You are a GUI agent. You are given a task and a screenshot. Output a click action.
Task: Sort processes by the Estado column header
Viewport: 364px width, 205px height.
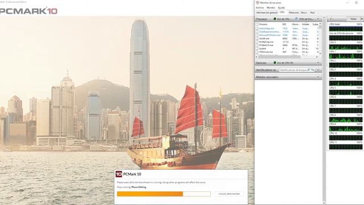[306, 24]
